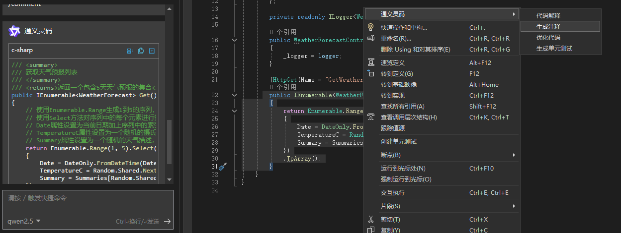The width and height of the screenshot is (621, 233).
Task: Click '_logger = logger;' on line 18
Action: 313,56
